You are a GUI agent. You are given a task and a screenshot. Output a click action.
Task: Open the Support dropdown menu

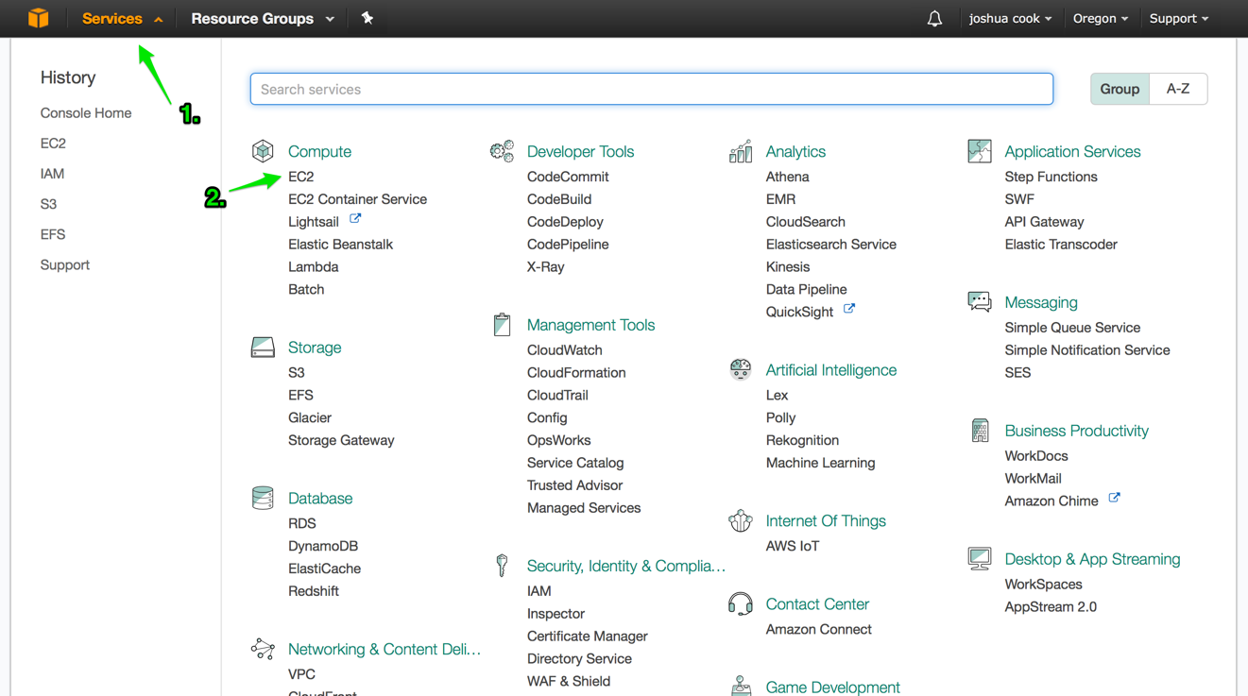click(1179, 18)
